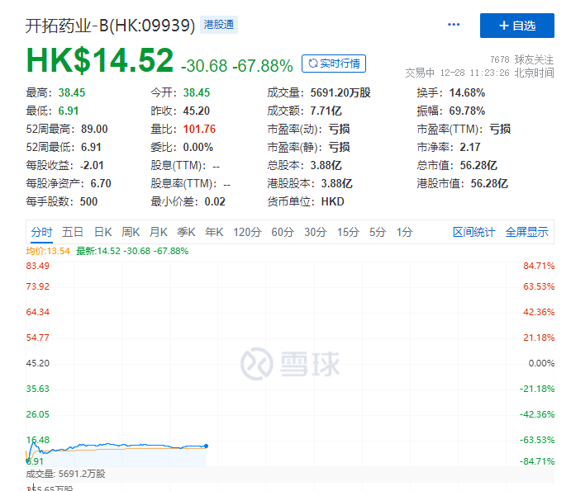
Task: Click the 换手 14.68% value
Action: pos(467,92)
